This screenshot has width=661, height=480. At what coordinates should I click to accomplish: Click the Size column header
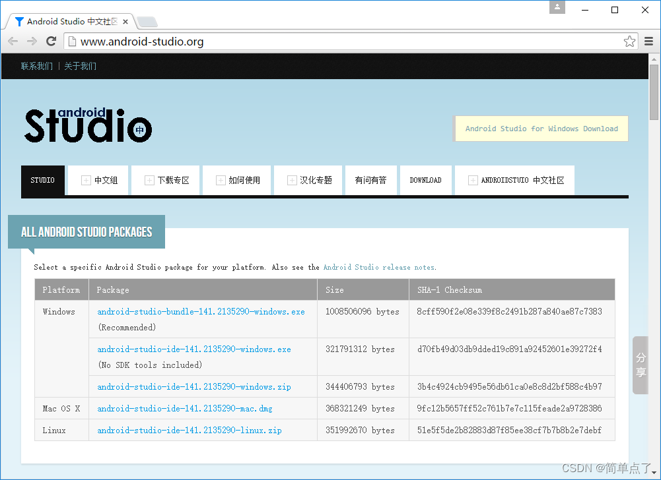coord(363,289)
